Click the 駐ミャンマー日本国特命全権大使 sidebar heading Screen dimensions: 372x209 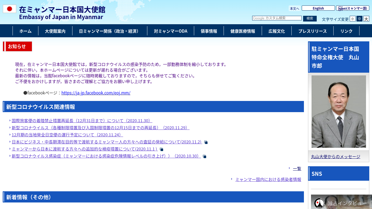tap(339, 57)
